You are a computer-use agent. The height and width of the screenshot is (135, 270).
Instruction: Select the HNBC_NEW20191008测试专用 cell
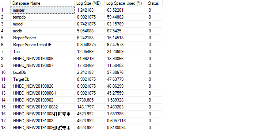click(42, 128)
